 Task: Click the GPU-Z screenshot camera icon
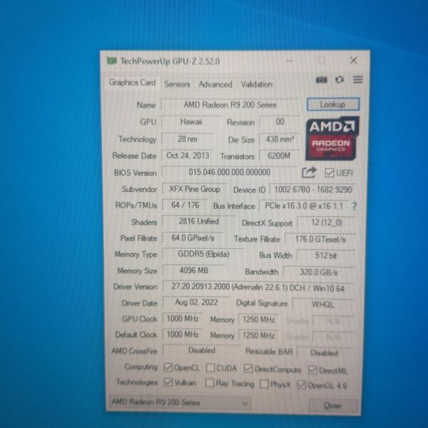click(x=321, y=80)
